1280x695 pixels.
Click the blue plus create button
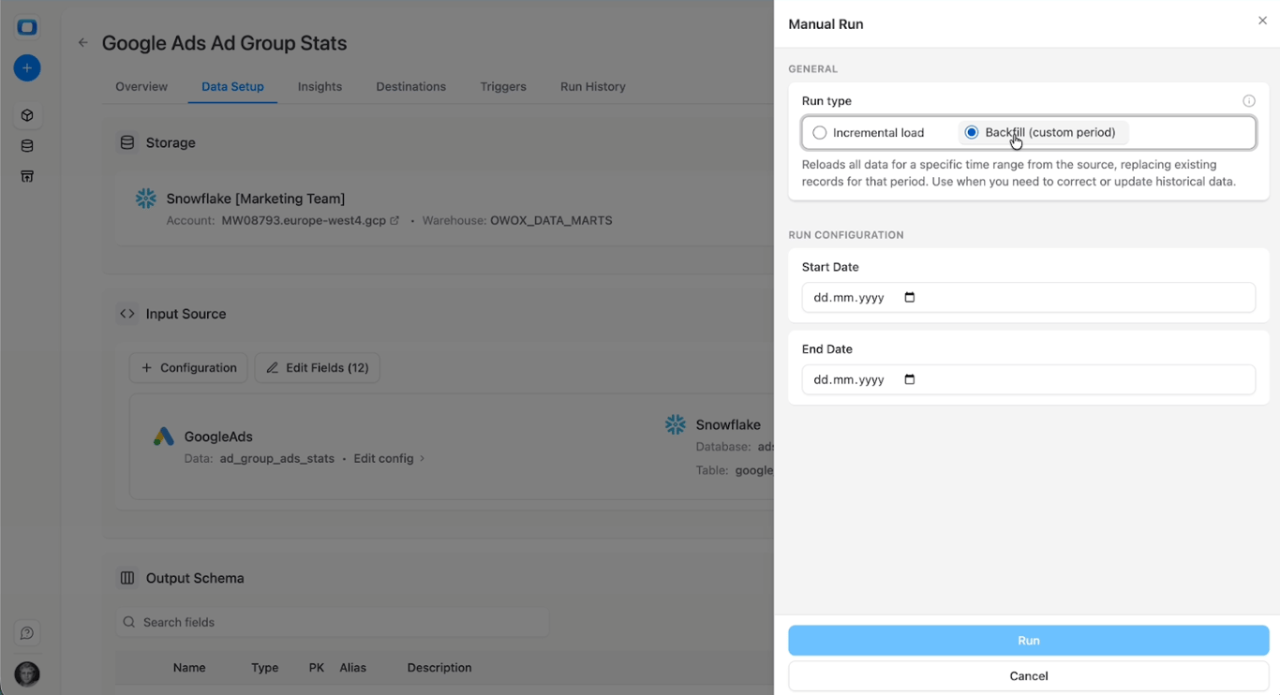[27, 68]
